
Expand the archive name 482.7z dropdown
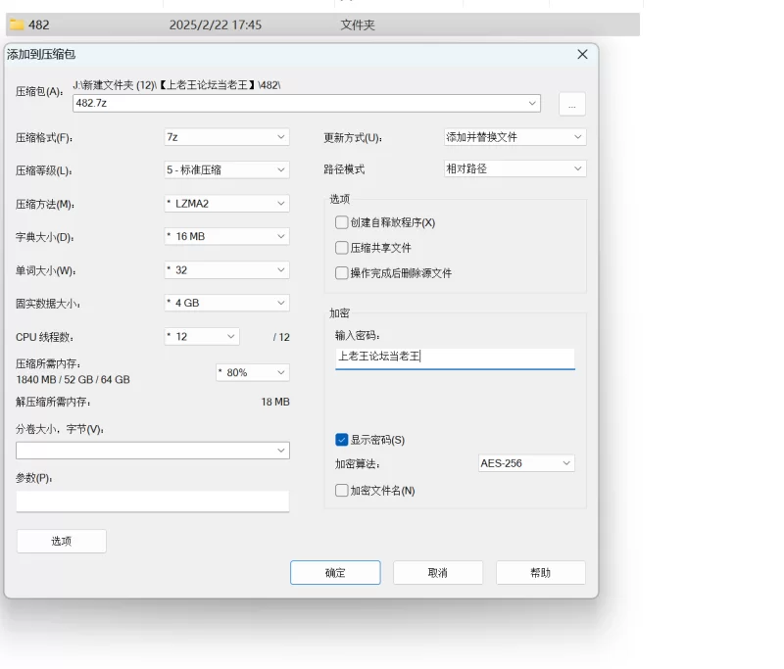(x=532, y=103)
